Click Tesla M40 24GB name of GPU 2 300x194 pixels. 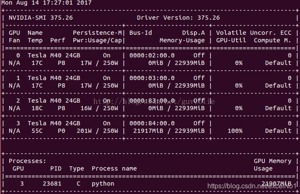click(54, 101)
